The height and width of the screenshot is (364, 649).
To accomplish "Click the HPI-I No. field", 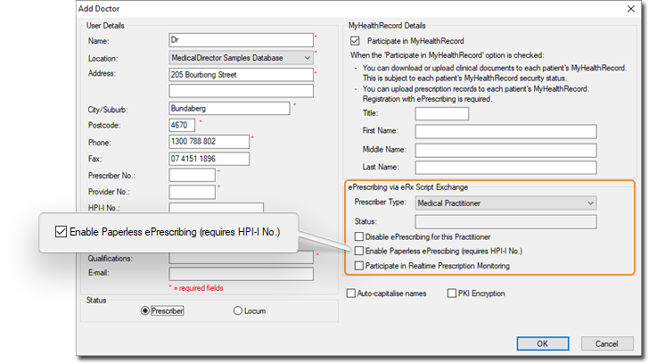I will 216,208.
